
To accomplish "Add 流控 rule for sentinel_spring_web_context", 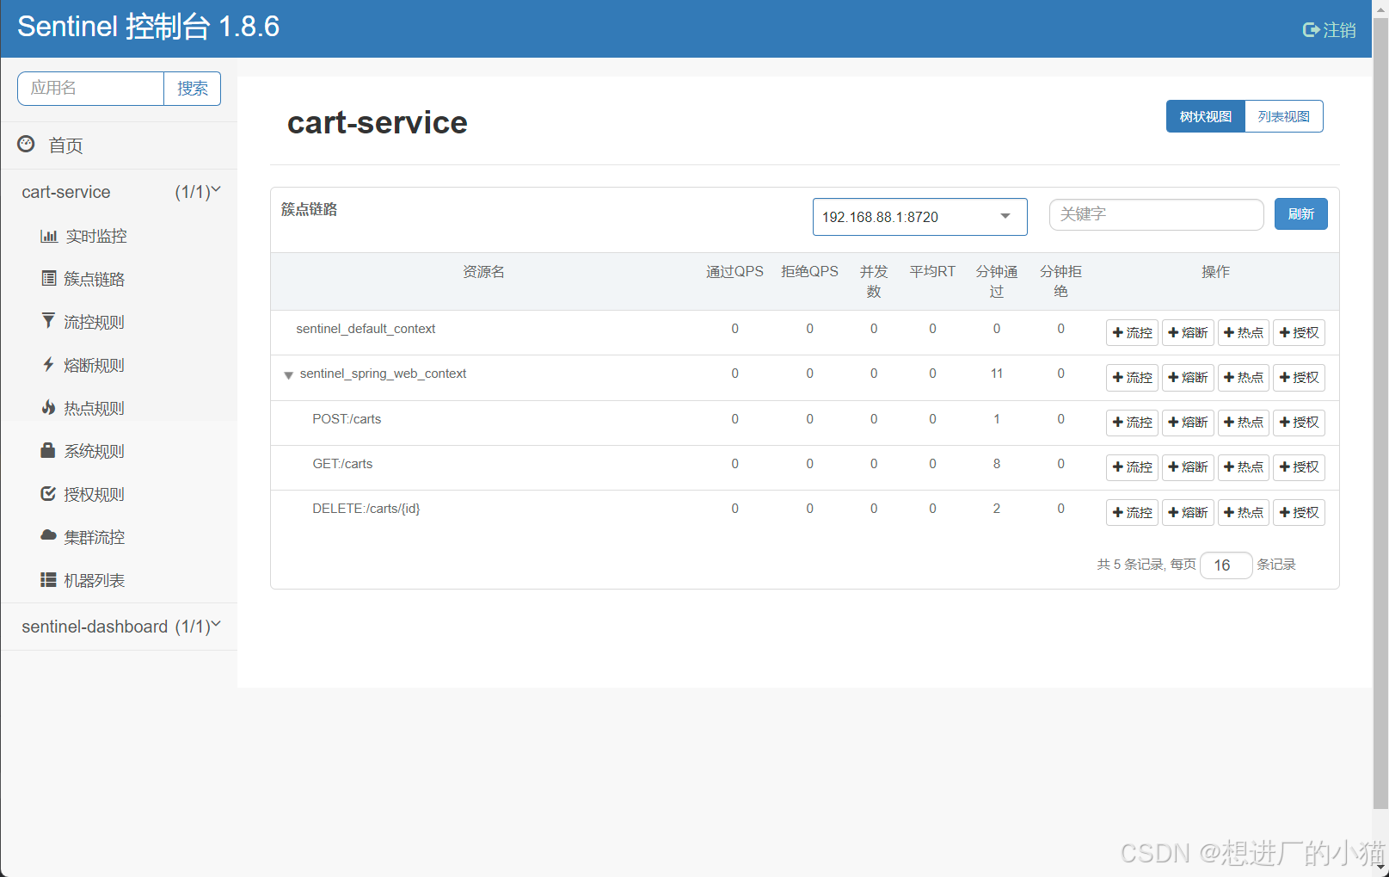I will coord(1132,378).
